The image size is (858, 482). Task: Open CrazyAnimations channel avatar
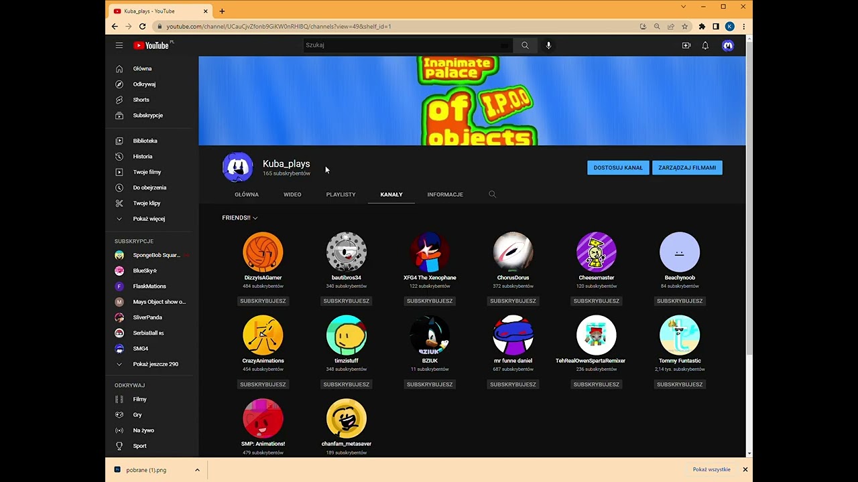coord(263,335)
